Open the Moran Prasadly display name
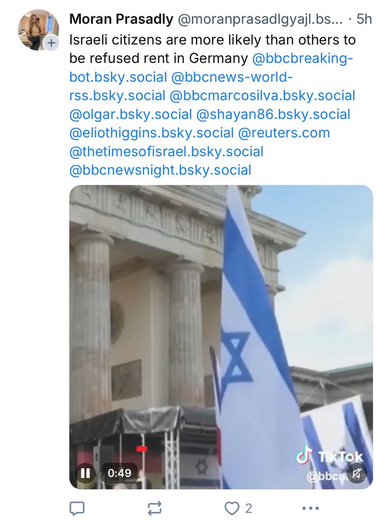388x531 pixels. pos(121,19)
